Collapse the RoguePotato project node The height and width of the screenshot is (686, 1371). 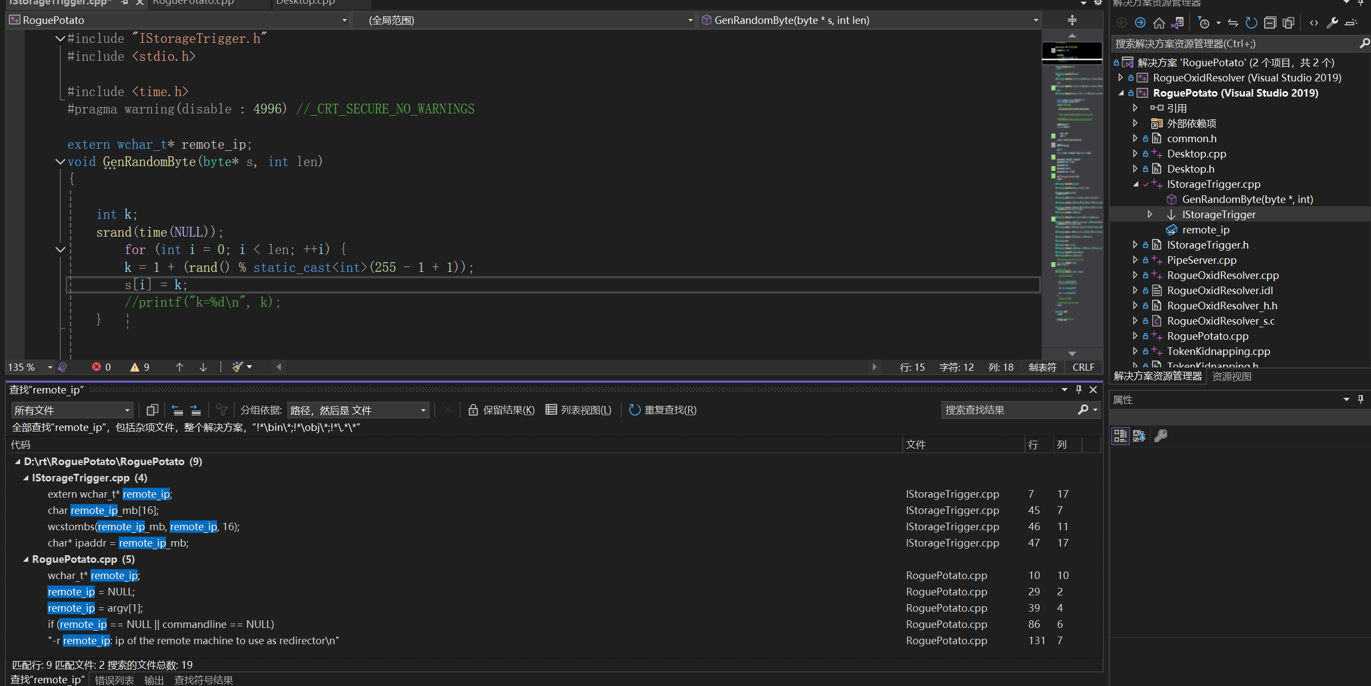[1120, 93]
